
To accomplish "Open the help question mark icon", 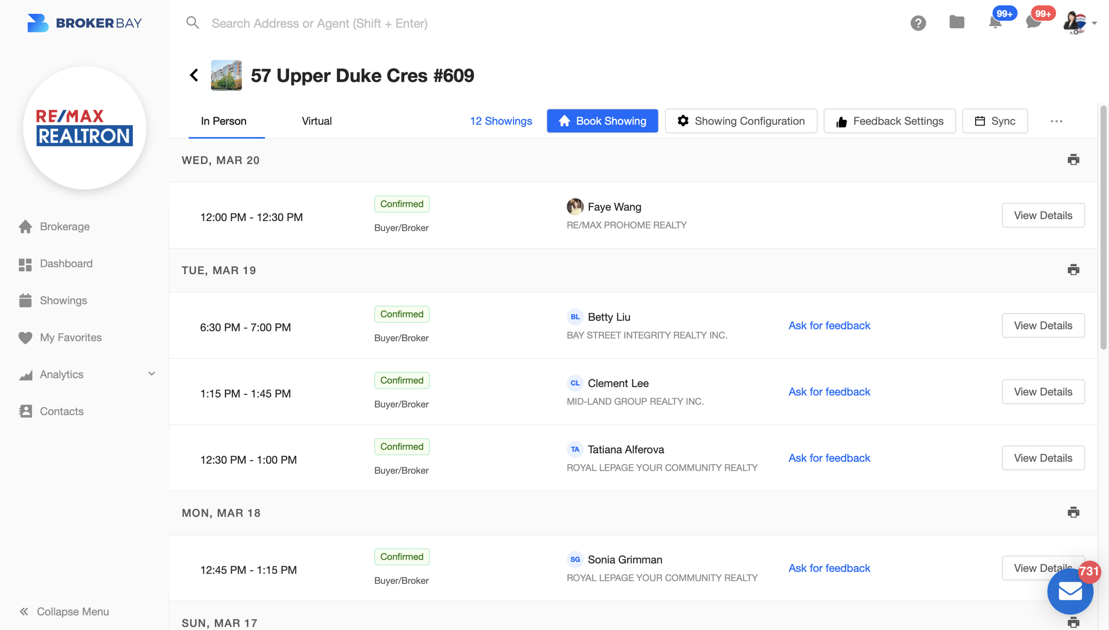I will click(x=918, y=23).
